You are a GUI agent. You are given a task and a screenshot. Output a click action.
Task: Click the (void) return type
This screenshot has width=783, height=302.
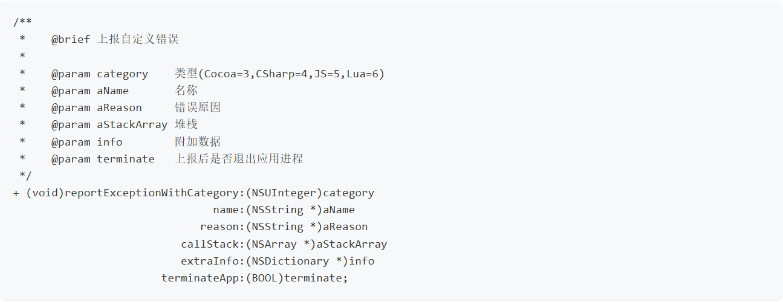[x=45, y=193]
